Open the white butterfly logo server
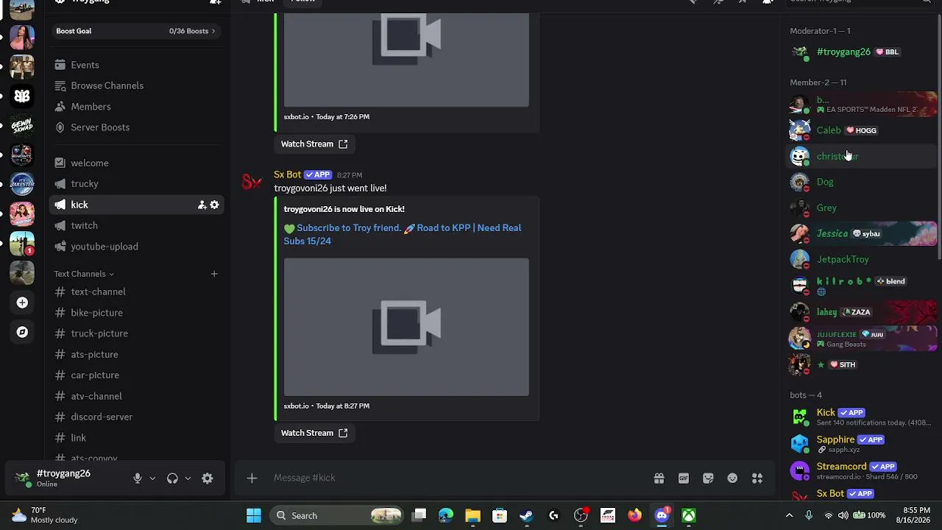Image resolution: width=942 pixels, height=530 pixels. tap(22, 96)
